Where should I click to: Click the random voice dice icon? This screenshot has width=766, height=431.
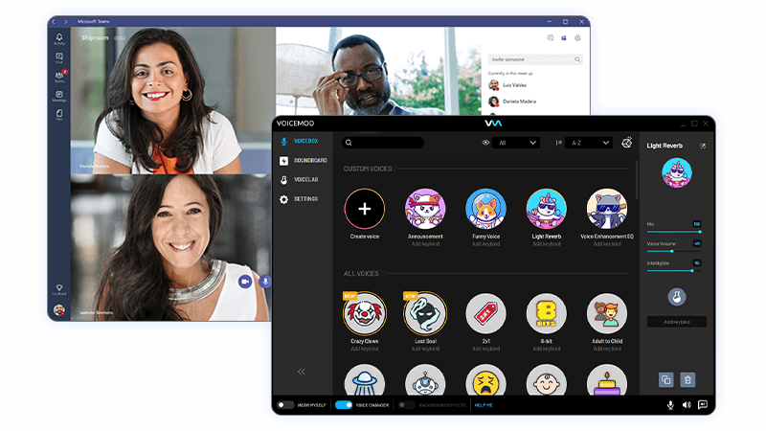click(x=627, y=143)
